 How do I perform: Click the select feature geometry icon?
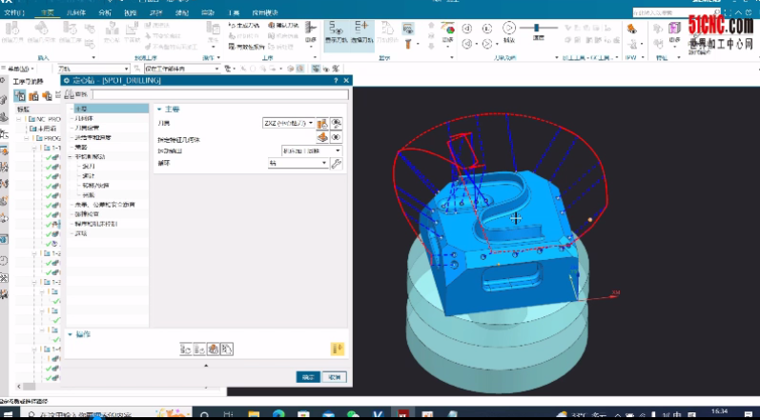pyautogui.click(x=323, y=137)
